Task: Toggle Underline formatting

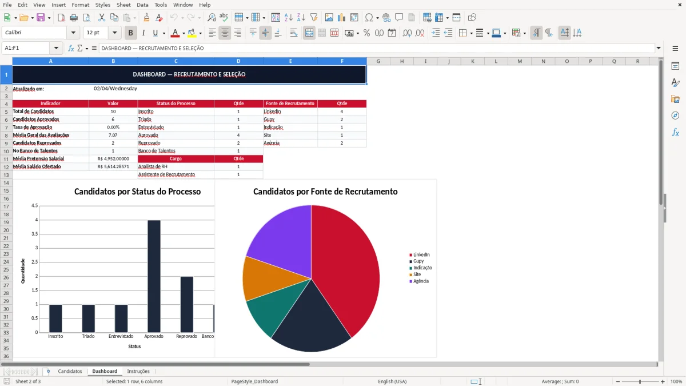Action: tap(155, 33)
